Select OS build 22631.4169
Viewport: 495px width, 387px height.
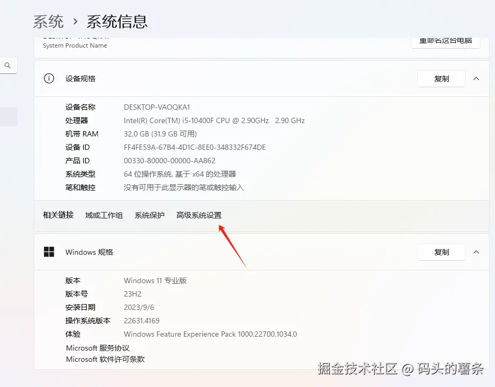pyautogui.click(x=142, y=321)
